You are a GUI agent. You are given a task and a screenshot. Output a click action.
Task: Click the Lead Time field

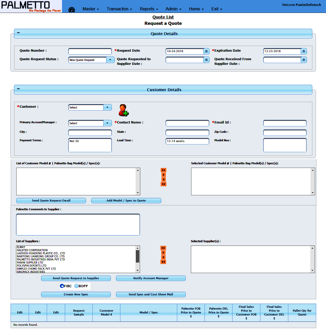(x=187, y=141)
